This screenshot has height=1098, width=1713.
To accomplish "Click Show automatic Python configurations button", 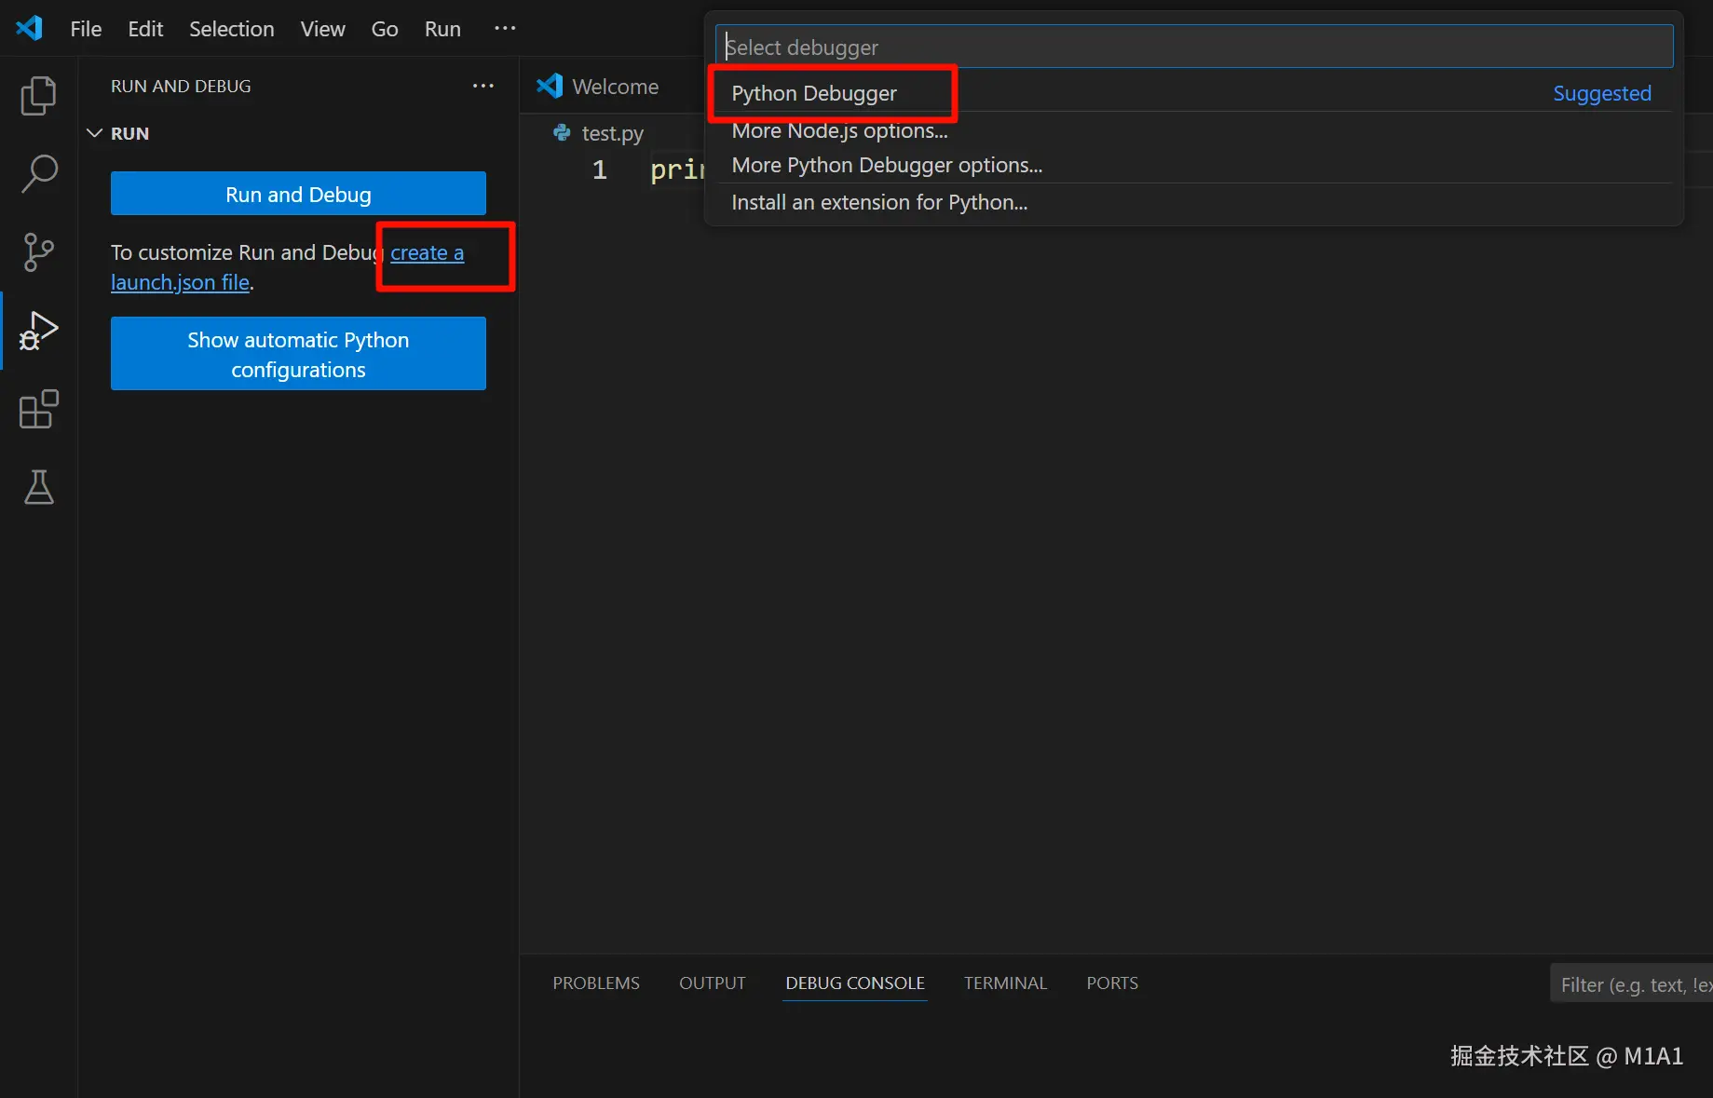I will coord(298,354).
